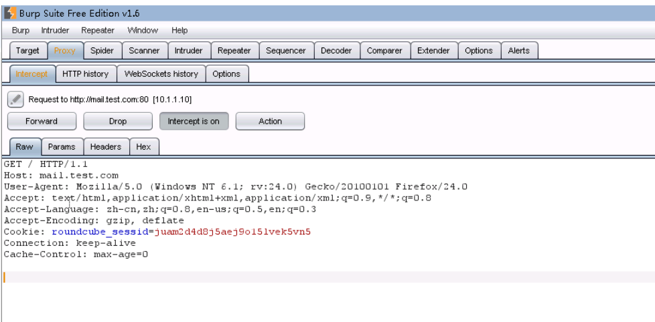The width and height of the screenshot is (655, 322).
Task: Click the Burp Suite logo icon
Action: 10,13
